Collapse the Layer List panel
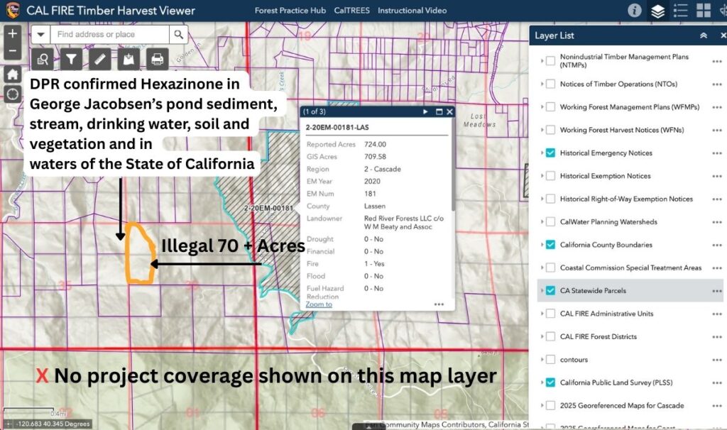The height and width of the screenshot is (430, 727). 704,35
